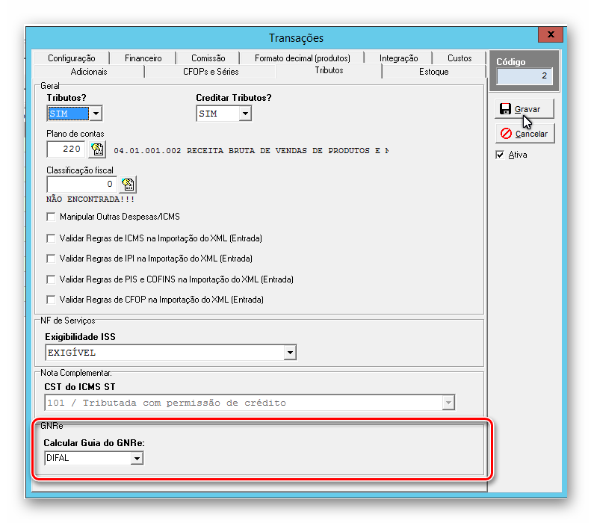
Task: Switch to the Estoque tab
Action: coord(434,72)
